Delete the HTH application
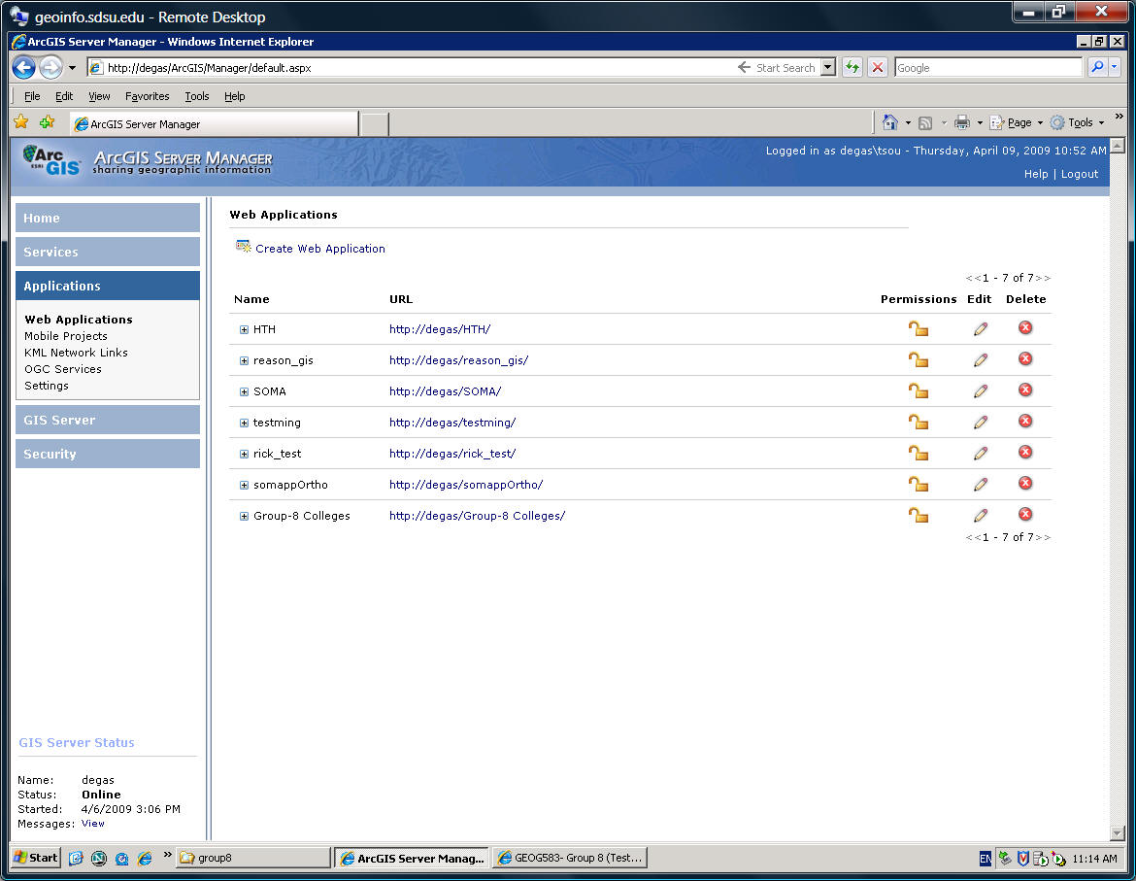The image size is (1136, 881). 1025,327
